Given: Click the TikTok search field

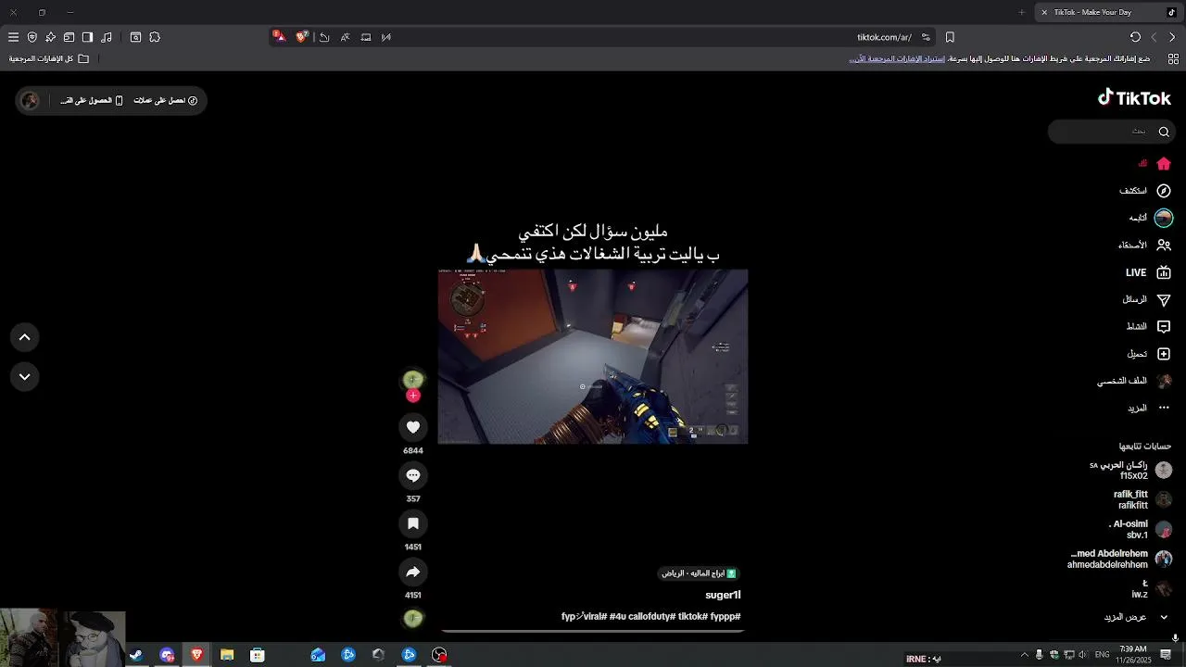Looking at the screenshot, I should (1111, 132).
